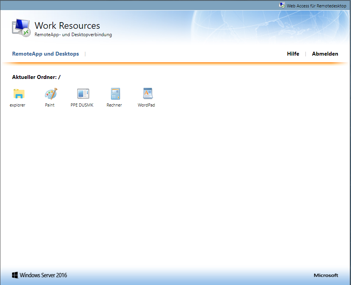The height and width of the screenshot is (285, 351).
Task: Click the explorer text label
Action: click(17, 105)
